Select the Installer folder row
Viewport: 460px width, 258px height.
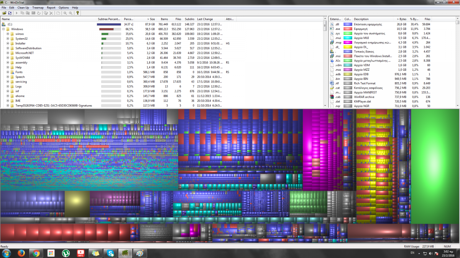tap(21, 43)
